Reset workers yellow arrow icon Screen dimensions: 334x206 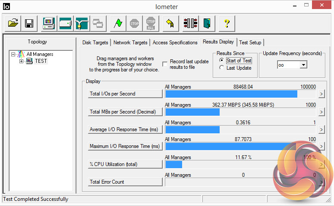(170, 23)
